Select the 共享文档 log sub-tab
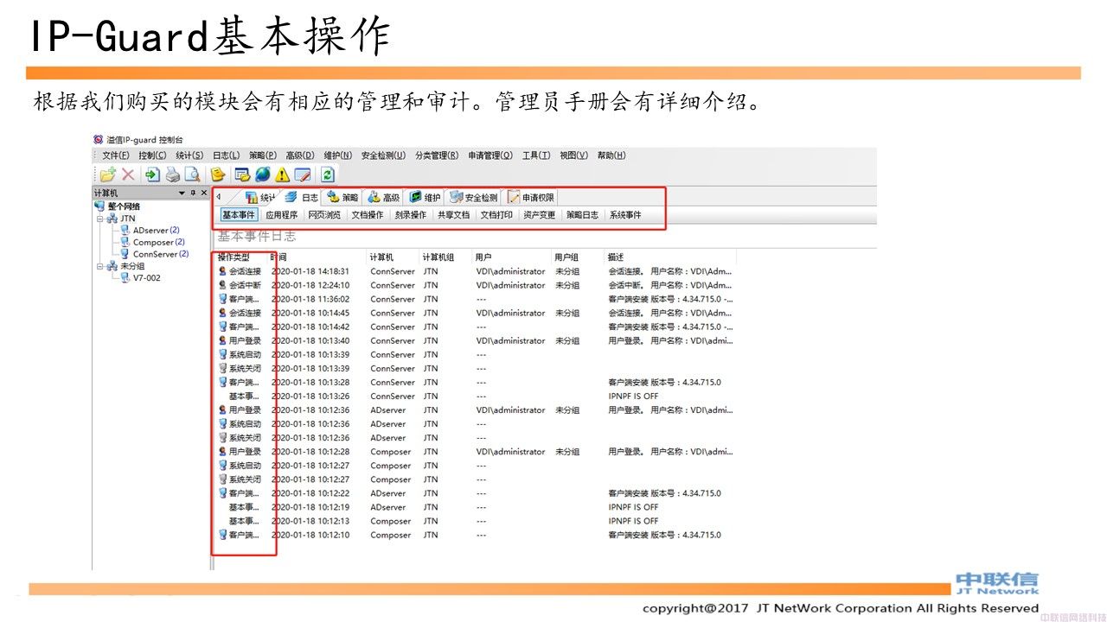The height and width of the screenshot is (622, 1107). pyautogui.click(x=453, y=215)
